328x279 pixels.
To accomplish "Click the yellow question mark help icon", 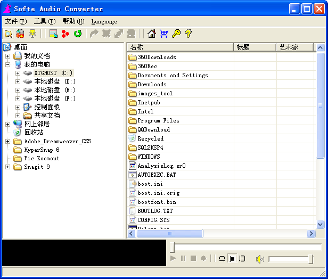I will (187, 34).
